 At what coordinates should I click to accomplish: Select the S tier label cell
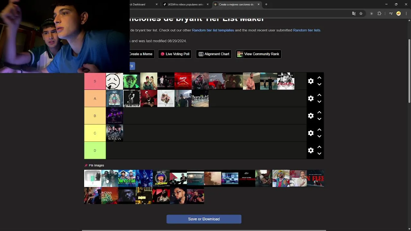(x=95, y=81)
